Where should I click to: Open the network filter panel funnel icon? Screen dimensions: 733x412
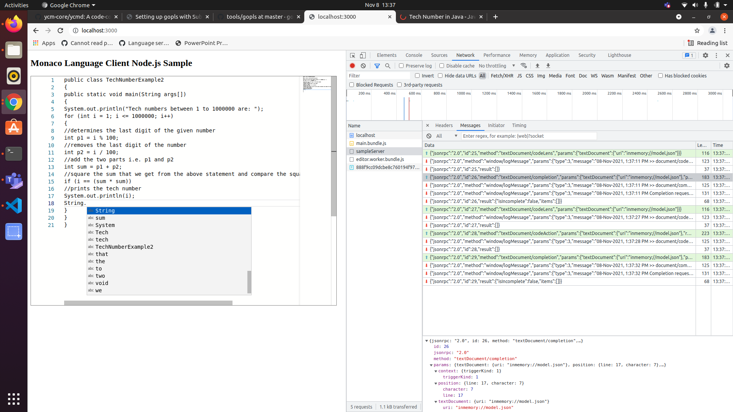377,66
